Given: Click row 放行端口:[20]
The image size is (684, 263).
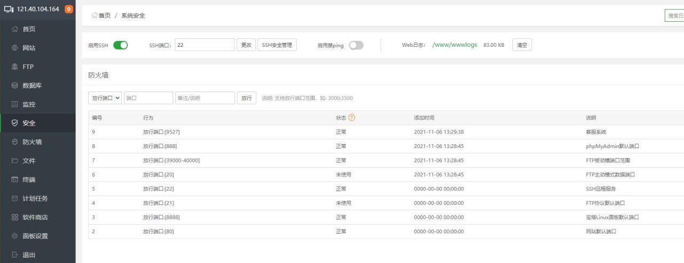Looking at the screenshot, I should click(386, 175).
